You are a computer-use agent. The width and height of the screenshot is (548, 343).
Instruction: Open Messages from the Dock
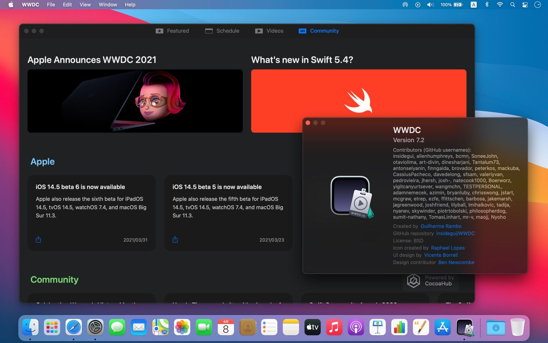(x=117, y=327)
